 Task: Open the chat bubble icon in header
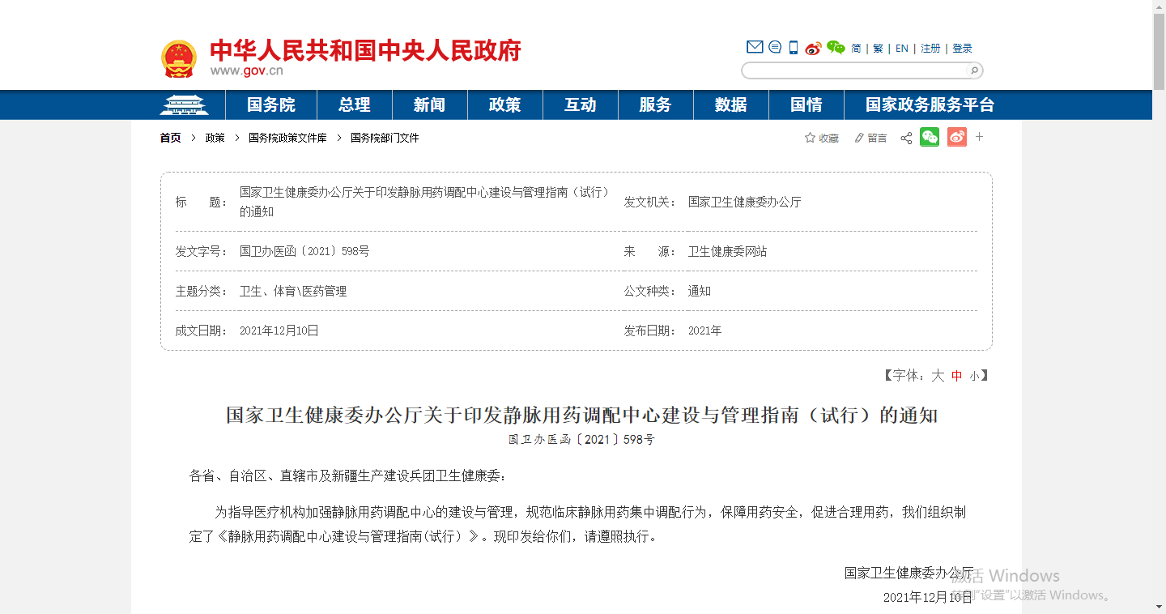pyautogui.click(x=775, y=47)
